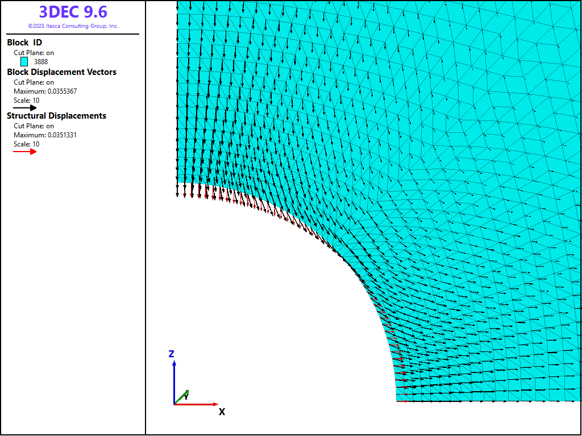Expand the Block ID legend heading
This screenshot has width=582, height=436.
[24, 43]
